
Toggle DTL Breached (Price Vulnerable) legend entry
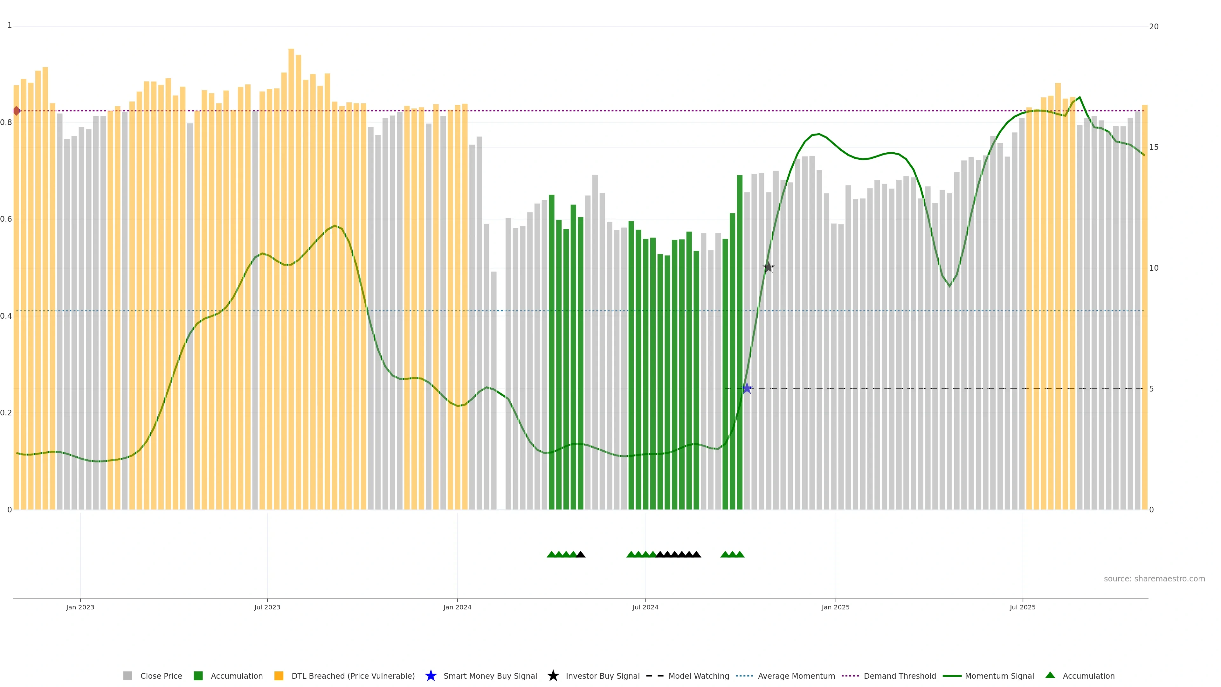353,676
